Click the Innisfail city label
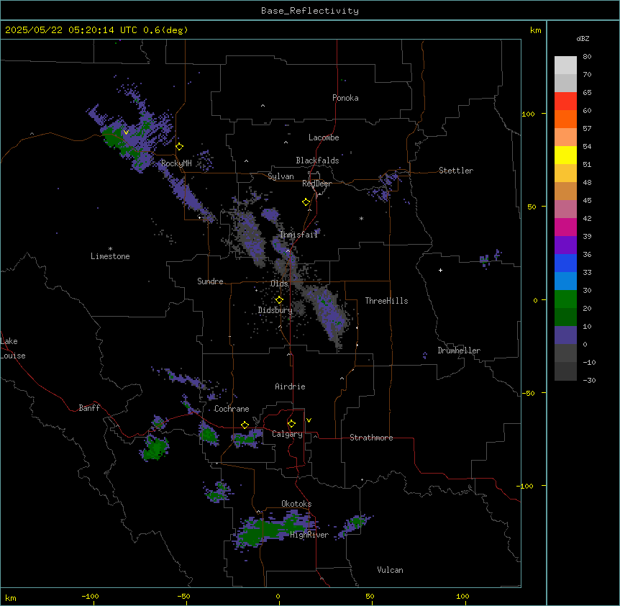This screenshot has height=606, width=620. tap(298, 235)
